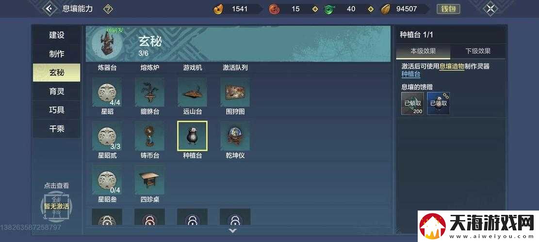The height and width of the screenshot is (242, 539).
Task: Click the 暂无激活 seal at bottom left
Action: [x=56, y=206]
